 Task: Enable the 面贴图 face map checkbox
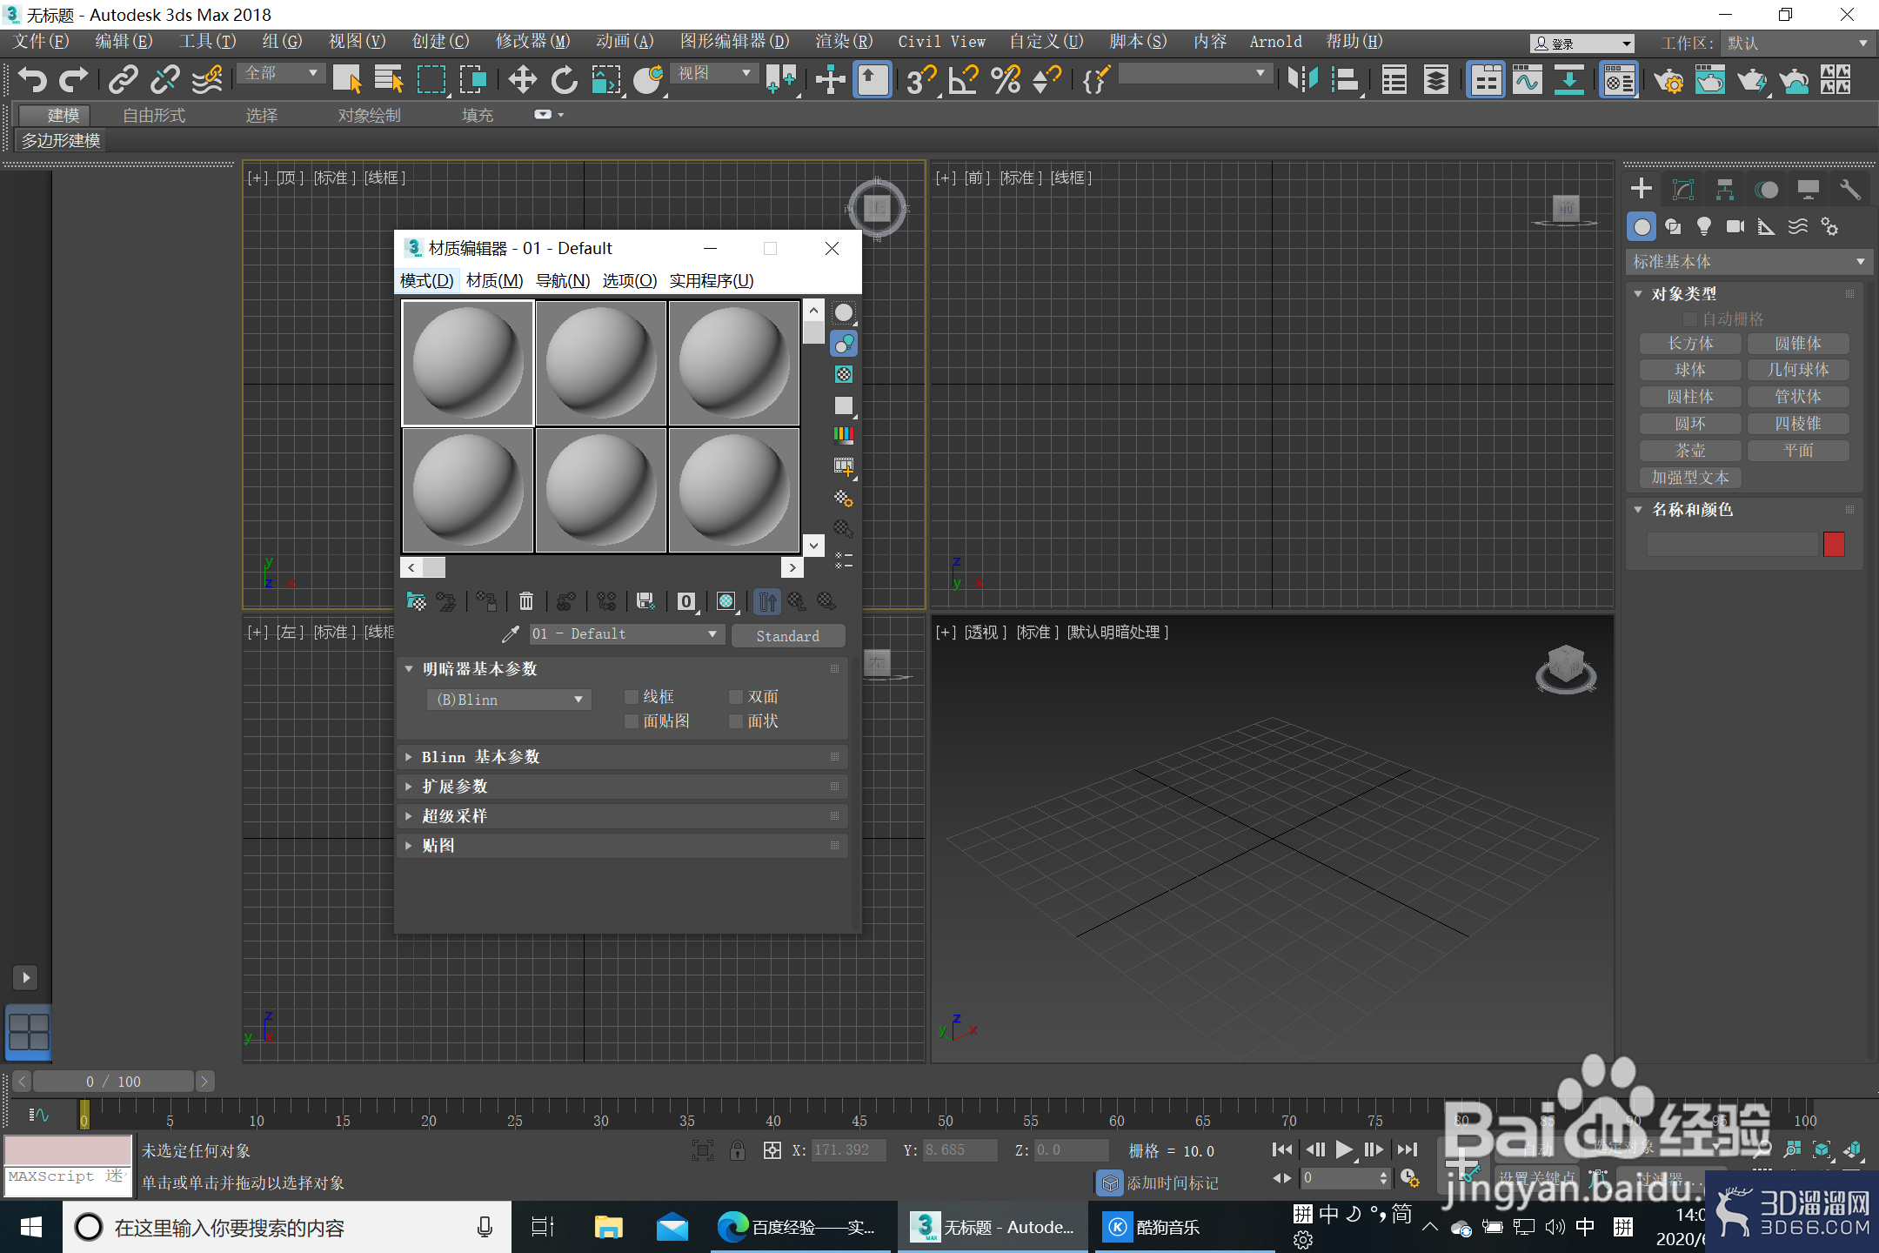[632, 721]
